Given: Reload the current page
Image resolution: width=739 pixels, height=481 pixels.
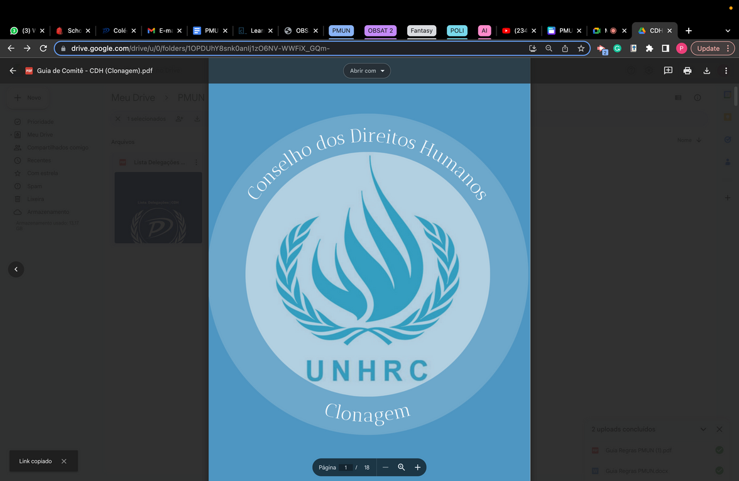Looking at the screenshot, I should click(43, 48).
